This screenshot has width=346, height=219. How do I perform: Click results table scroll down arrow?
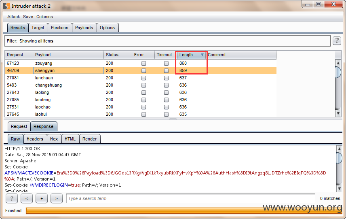tap(338, 114)
